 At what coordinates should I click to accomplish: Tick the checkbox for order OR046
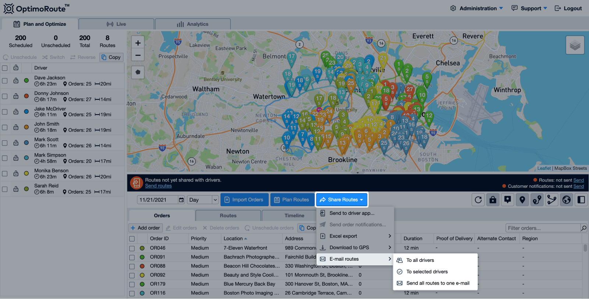(x=132, y=248)
